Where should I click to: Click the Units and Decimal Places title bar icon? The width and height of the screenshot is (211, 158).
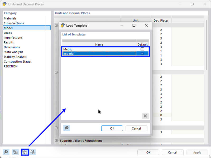tap(5, 4)
